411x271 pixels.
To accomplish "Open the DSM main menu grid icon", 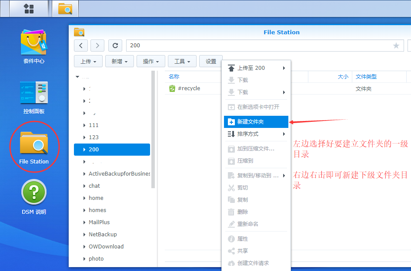I will (x=29, y=9).
